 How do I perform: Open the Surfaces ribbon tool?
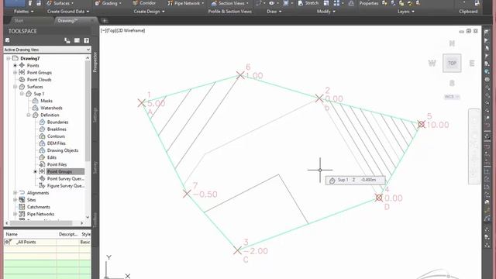[x=60, y=3]
